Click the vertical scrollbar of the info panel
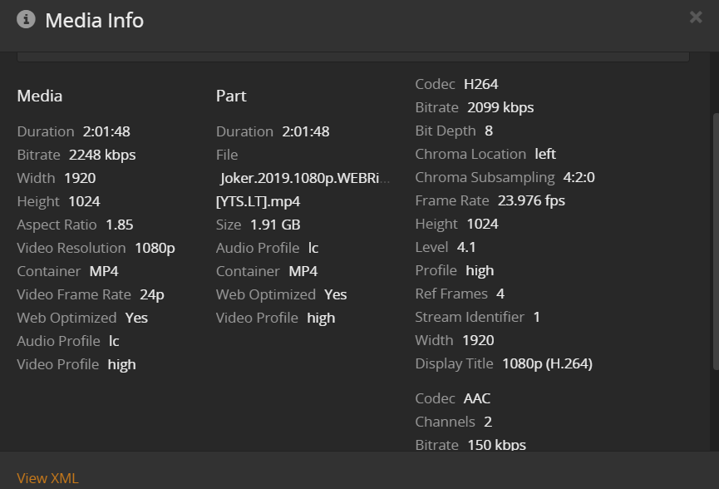Image resolution: width=719 pixels, height=489 pixels. click(x=714, y=241)
